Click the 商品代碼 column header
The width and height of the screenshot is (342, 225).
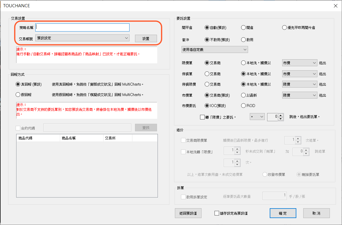(38, 138)
